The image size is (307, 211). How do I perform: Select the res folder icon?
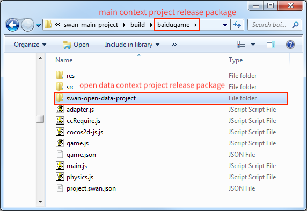60,75
